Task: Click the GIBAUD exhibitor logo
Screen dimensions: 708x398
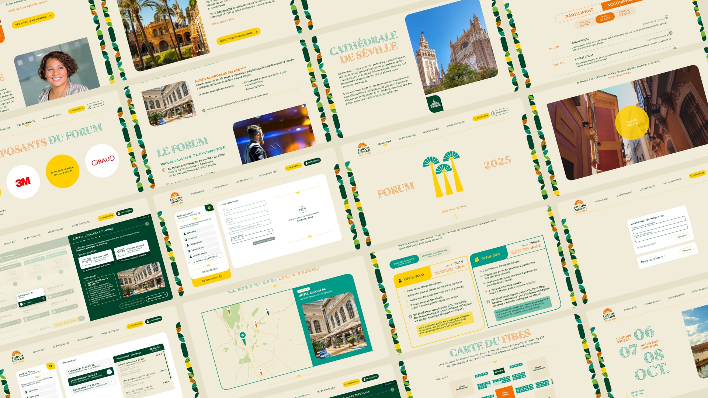Action: [x=102, y=161]
